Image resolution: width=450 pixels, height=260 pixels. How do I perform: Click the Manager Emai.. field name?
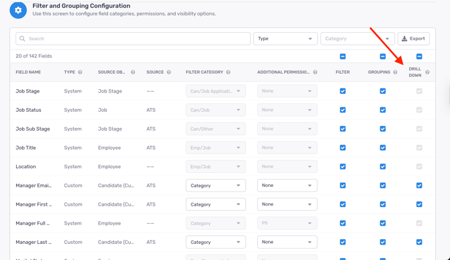click(x=34, y=186)
